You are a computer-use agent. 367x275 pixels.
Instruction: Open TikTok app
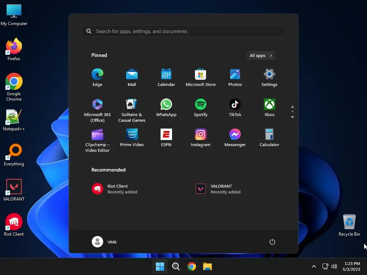pos(235,107)
